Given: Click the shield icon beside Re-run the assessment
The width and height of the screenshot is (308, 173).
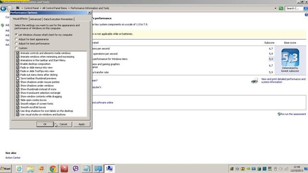Looking at the screenshot, I should pyautogui.click(x=279, y=114).
